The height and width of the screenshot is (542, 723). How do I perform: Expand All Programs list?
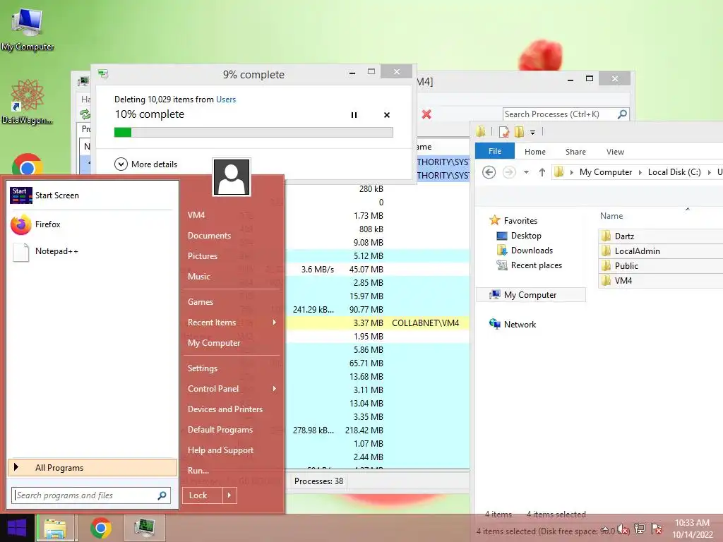point(92,467)
